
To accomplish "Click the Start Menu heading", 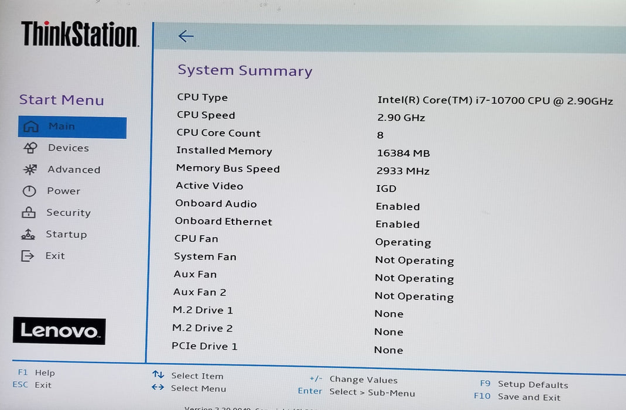I will pyautogui.click(x=61, y=100).
